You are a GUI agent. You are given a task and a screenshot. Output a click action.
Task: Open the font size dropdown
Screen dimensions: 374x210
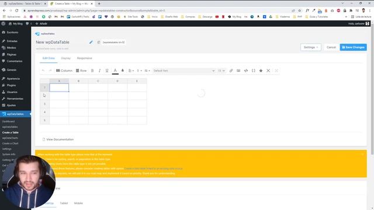(x=221, y=71)
